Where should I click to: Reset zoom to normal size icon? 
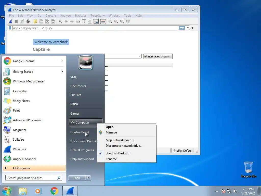[122, 21]
